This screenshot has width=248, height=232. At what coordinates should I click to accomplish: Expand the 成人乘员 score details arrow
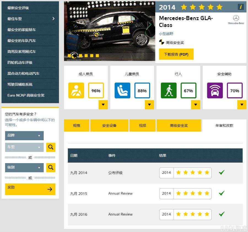click(x=103, y=104)
